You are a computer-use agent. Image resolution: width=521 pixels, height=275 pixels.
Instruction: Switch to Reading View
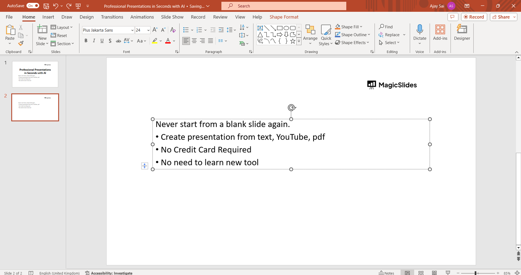434,273
